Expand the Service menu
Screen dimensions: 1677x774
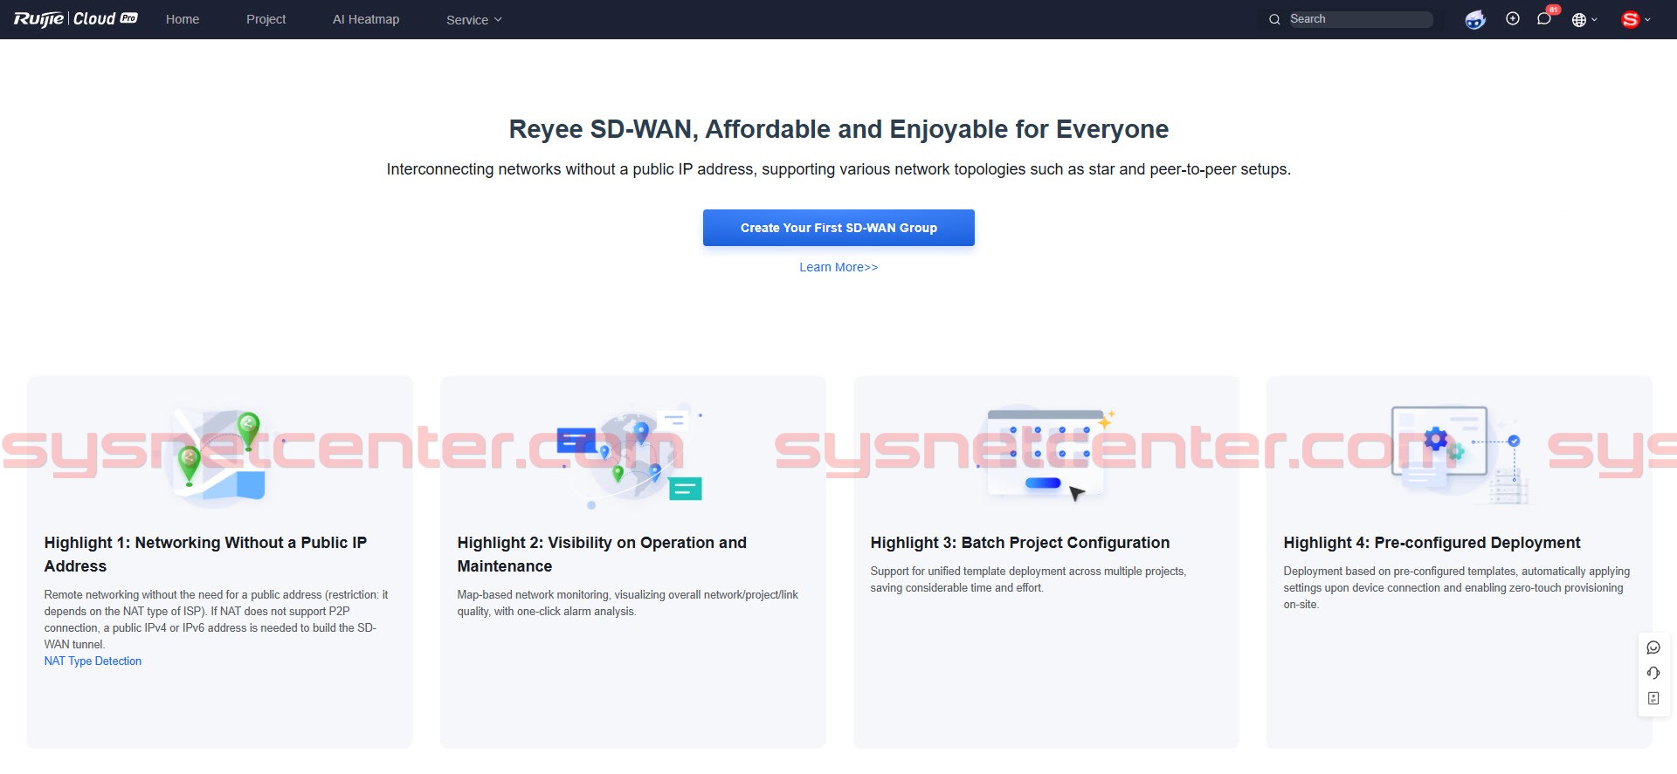coord(473,19)
